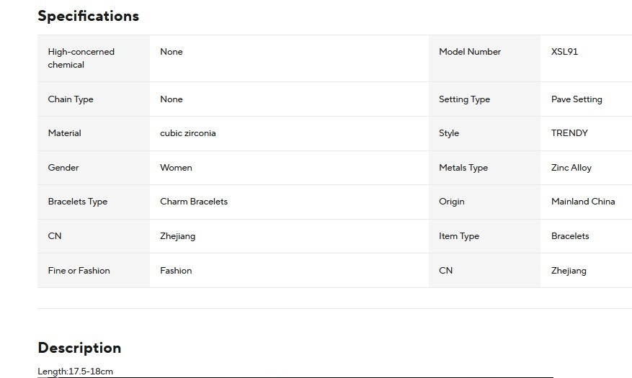Viewport: 632px width, 378px height.
Task: Click the Metals Type label
Action: tap(463, 168)
